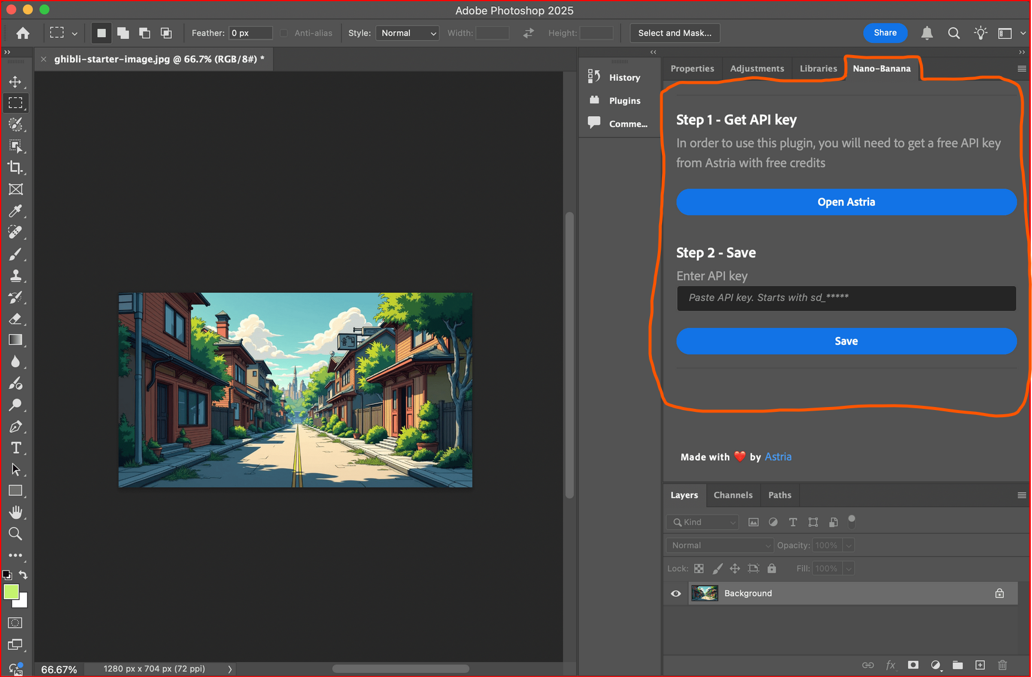
Task: Select the Spot Healing Brush tool
Action: click(16, 232)
